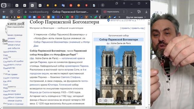Click the round account icon beside the back arrow
Viewport: 194px width, 109px height.
point(12,12)
